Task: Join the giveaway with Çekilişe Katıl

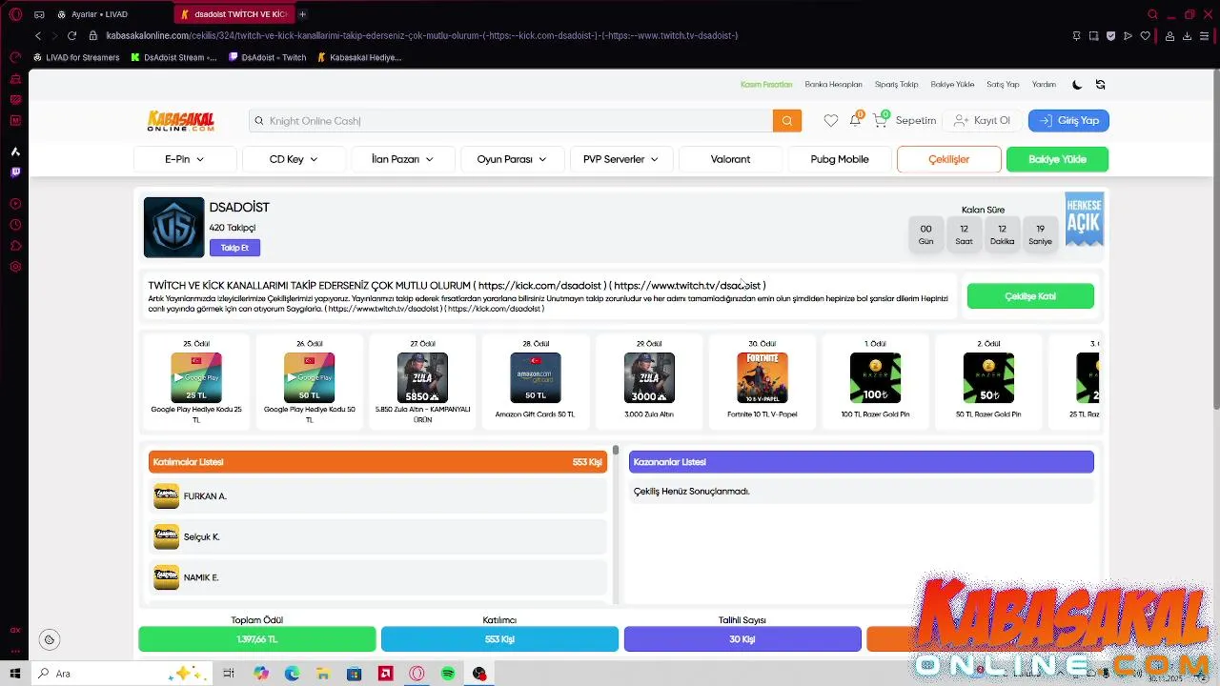Action: click(1030, 296)
